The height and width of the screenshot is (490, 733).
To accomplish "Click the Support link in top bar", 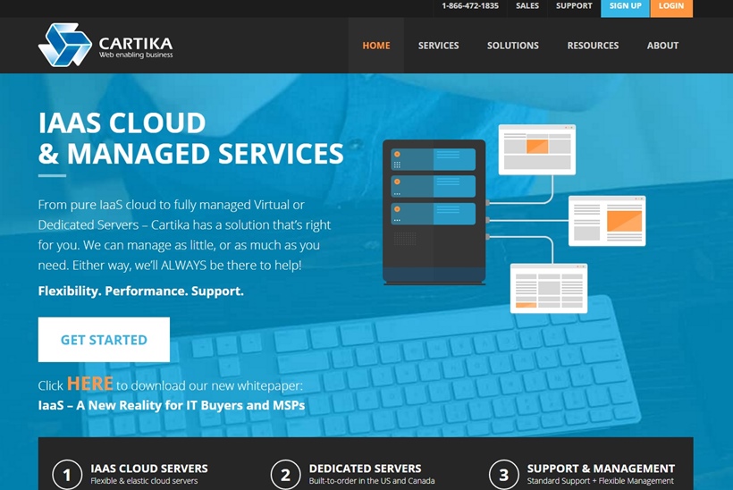I will pos(574,6).
